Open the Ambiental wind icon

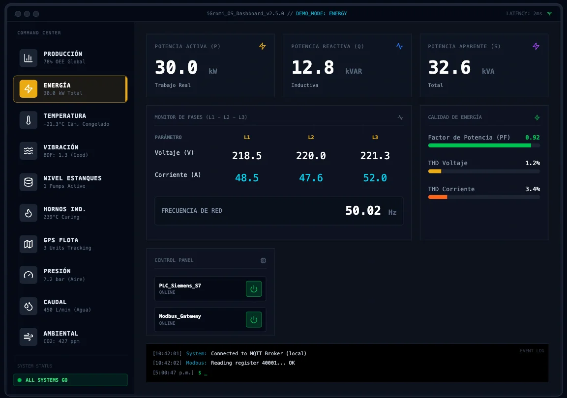point(28,337)
